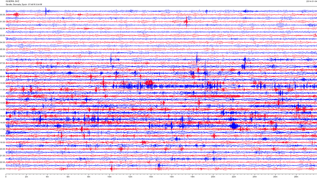Select the 05:30 trace time label
Viewport: 317px width, 178px height.
pos(2,49)
